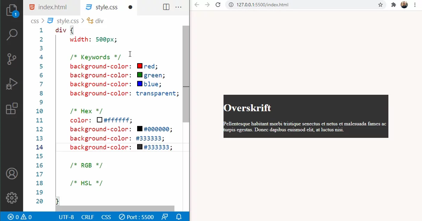Open the Search view in activity bar
The height and width of the screenshot is (221, 422).
tap(12, 34)
